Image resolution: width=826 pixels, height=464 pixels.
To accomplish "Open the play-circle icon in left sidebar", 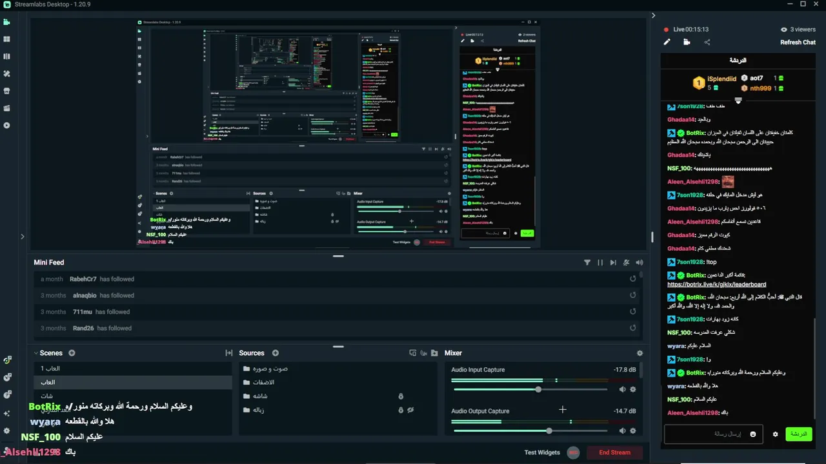I will (x=7, y=125).
